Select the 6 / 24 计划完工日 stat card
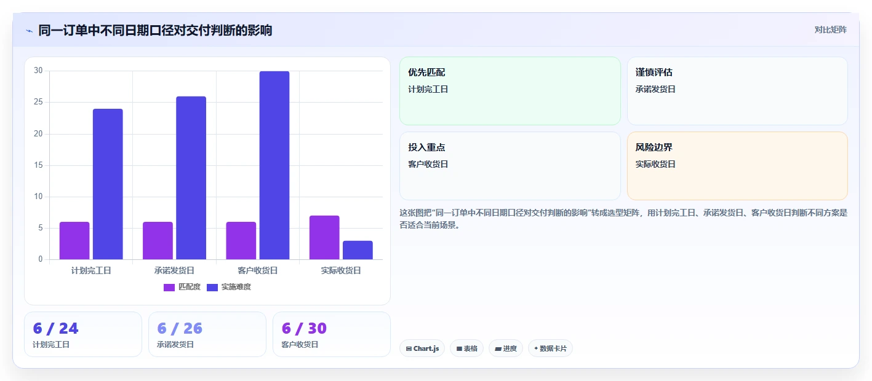 point(83,334)
